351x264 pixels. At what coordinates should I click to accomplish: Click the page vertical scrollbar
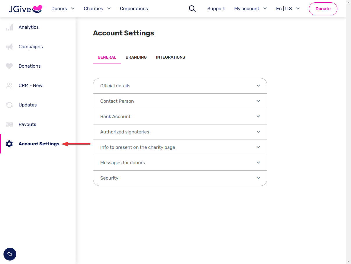[348, 132]
